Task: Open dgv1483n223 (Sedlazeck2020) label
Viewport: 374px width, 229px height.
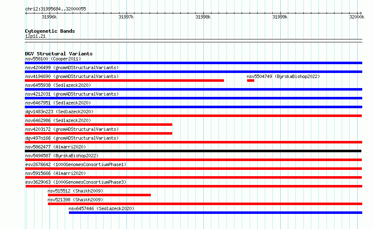Action: click(x=59, y=112)
